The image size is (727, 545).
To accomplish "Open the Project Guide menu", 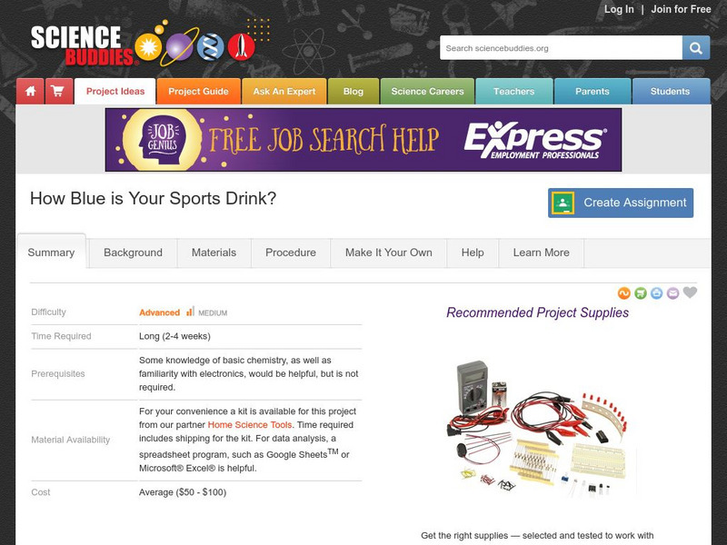I will pos(198,92).
